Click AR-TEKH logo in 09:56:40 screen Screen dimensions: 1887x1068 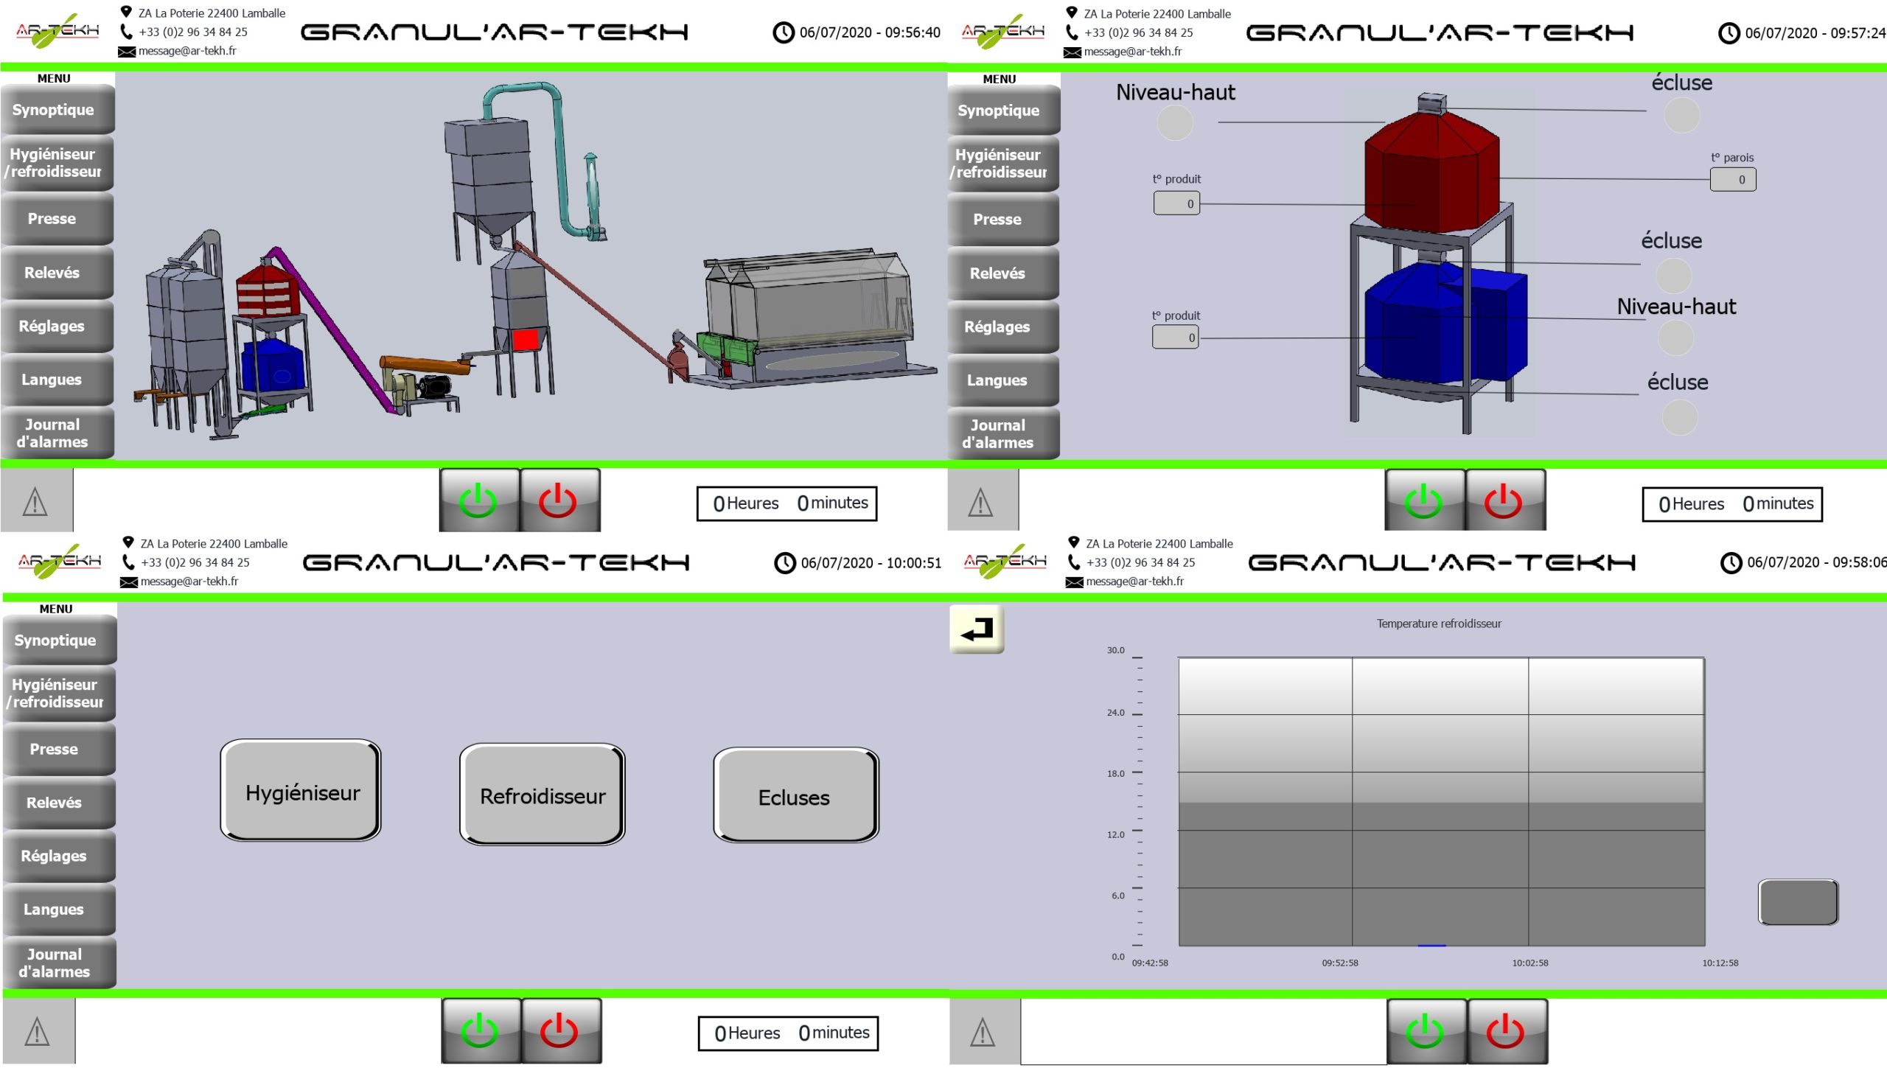[x=57, y=31]
